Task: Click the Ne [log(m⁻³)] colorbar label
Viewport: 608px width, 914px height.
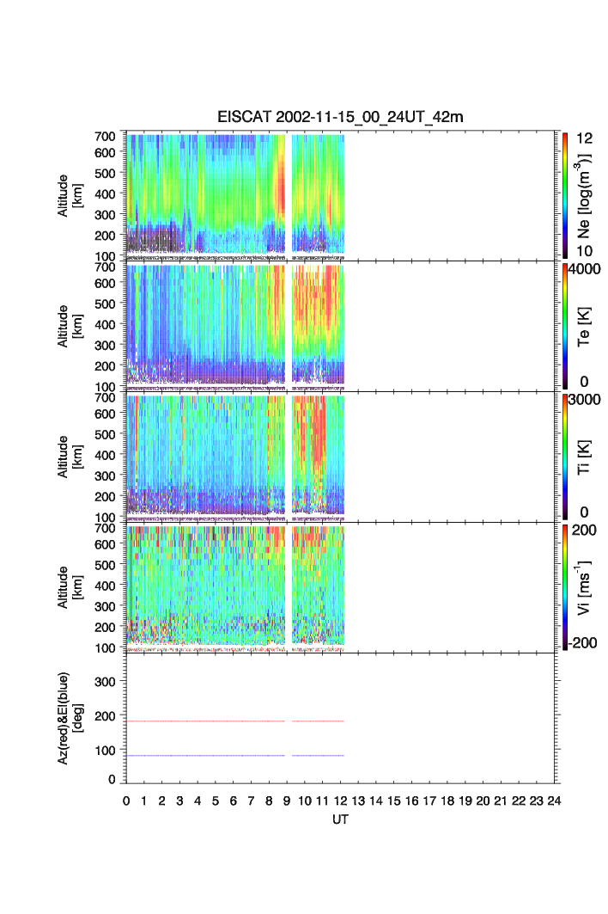Action: 588,194
